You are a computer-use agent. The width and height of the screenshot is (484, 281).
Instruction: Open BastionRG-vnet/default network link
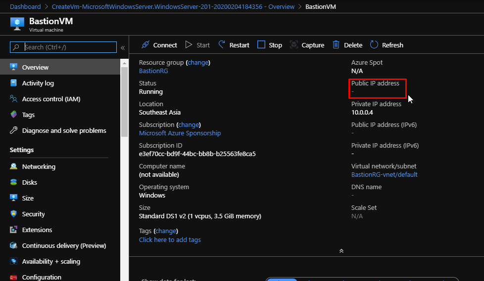[x=385, y=174]
